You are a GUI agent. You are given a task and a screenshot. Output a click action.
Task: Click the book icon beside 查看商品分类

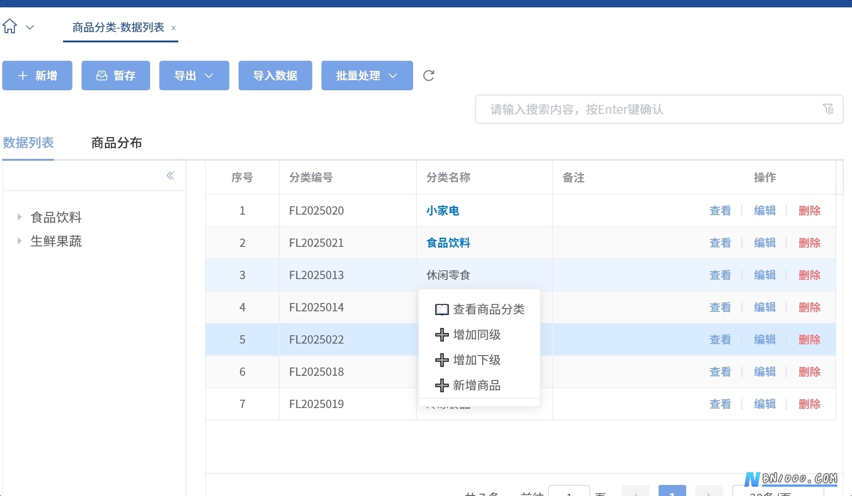tap(442, 309)
